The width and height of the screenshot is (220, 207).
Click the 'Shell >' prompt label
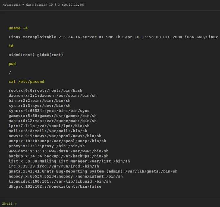10,203
